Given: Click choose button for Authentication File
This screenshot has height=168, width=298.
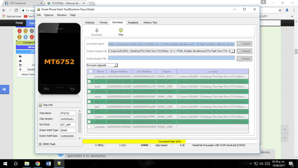Looking at the screenshot, I should (x=244, y=59).
